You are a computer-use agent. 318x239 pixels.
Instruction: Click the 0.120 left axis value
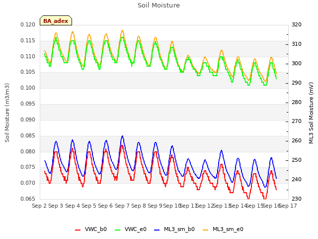(28, 24)
